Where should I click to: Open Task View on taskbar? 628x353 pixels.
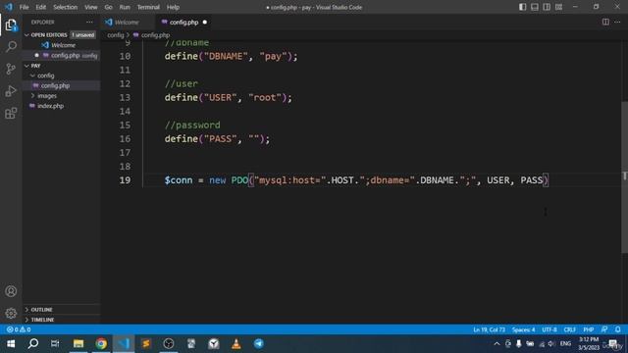tap(55, 343)
